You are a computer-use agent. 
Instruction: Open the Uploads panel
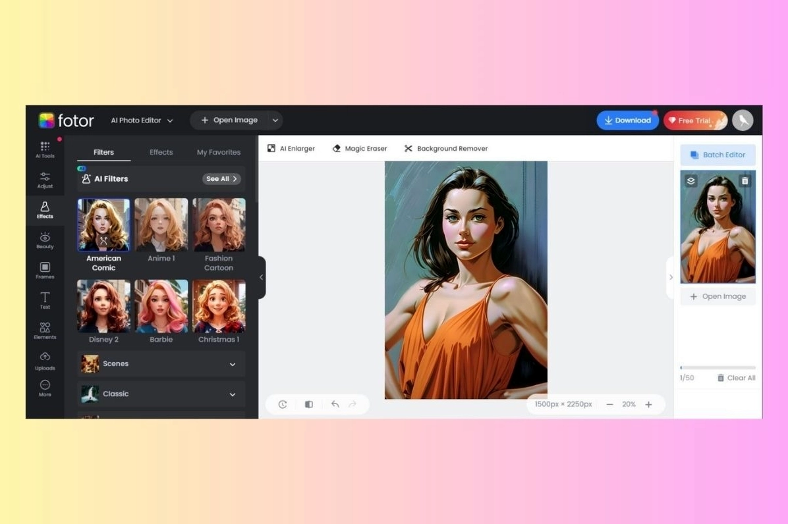(x=45, y=361)
